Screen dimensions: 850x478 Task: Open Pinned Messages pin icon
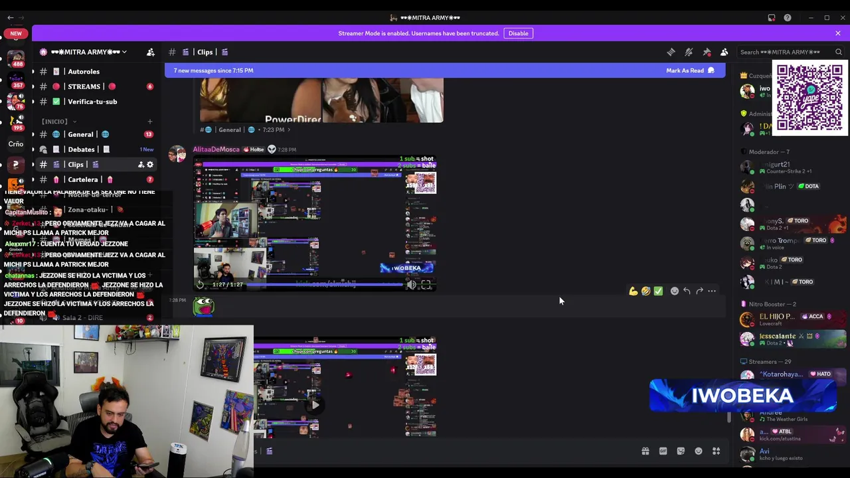click(707, 52)
